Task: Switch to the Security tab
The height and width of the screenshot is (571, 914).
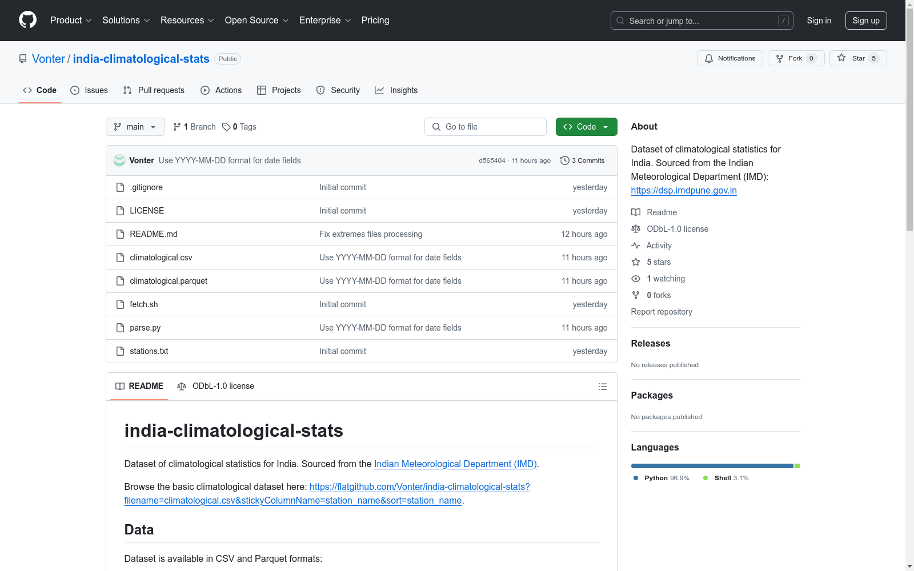Action: click(338, 90)
